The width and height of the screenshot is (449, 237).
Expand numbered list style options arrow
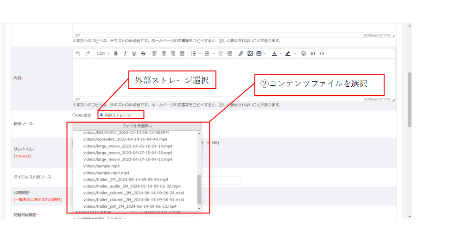point(213,54)
